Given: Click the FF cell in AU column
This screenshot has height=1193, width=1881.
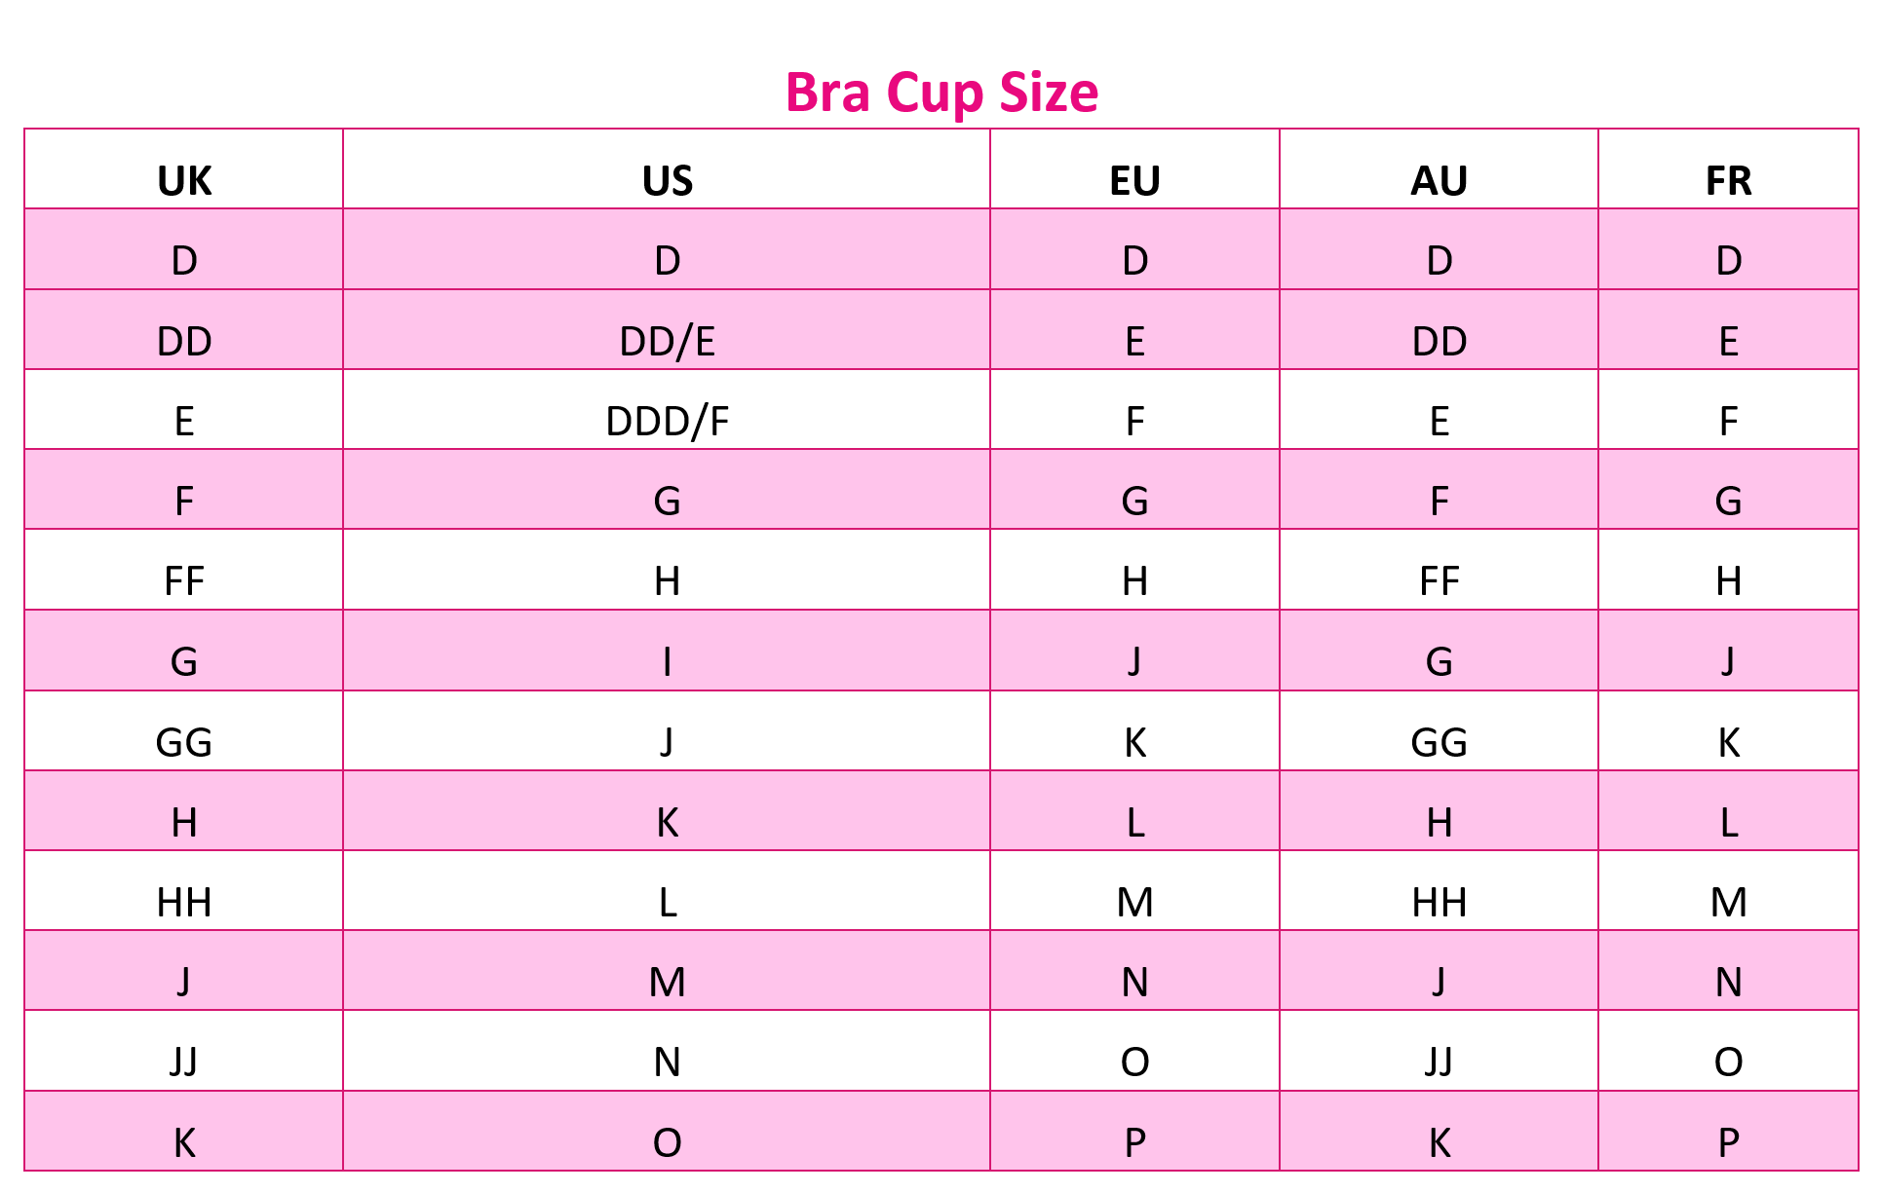Looking at the screenshot, I should [1439, 581].
